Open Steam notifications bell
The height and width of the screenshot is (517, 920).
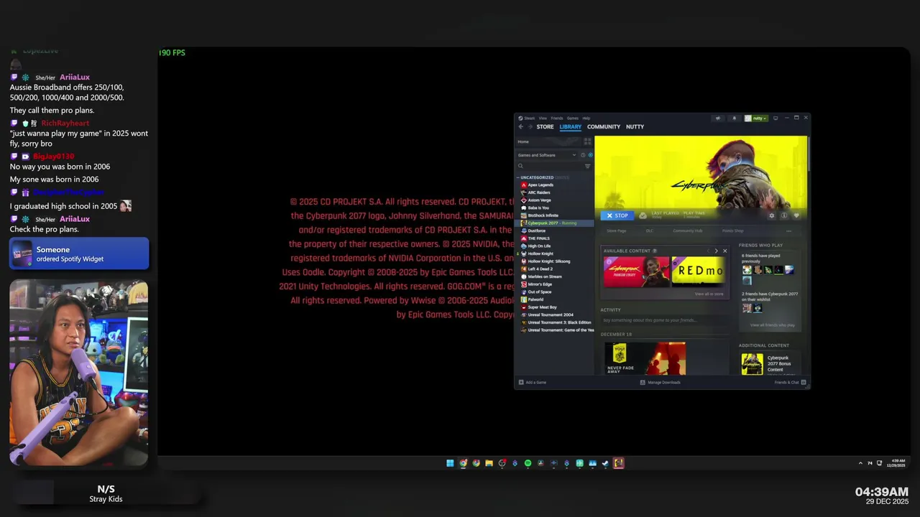click(734, 118)
